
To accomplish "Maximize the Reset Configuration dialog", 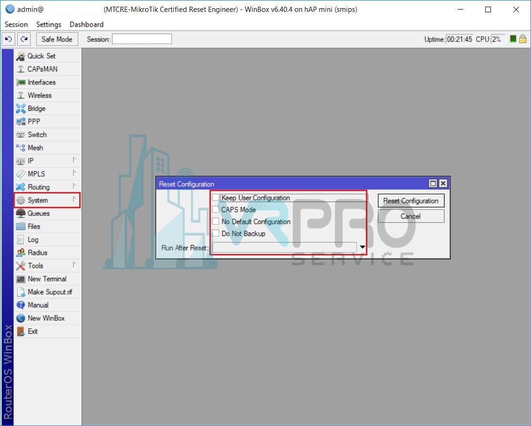I will point(433,183).
